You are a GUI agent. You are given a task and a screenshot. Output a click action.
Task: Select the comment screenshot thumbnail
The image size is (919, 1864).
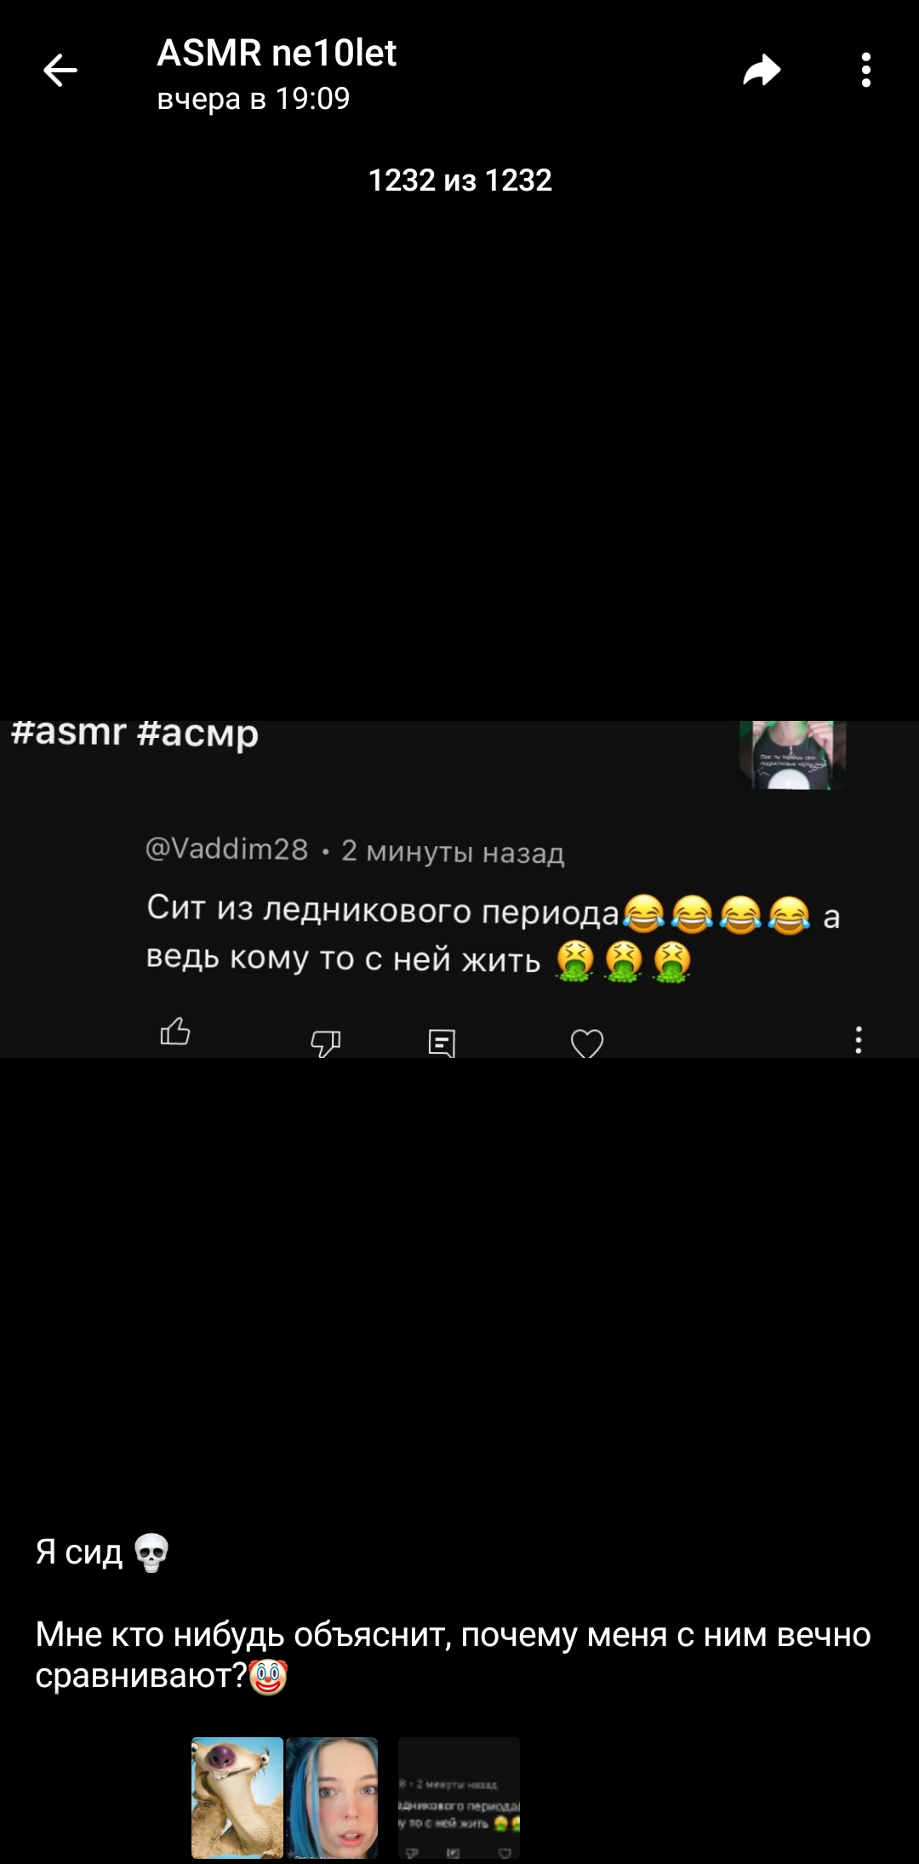[x=459, y=1798]
